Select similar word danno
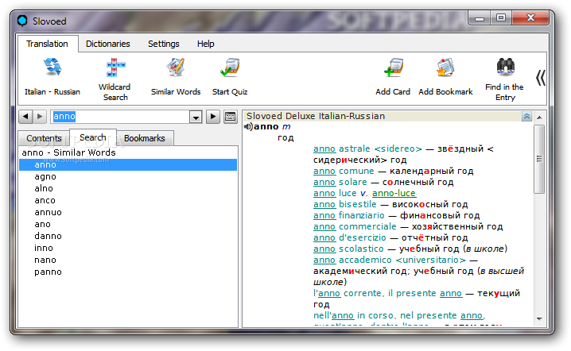This screenshot has width=571, height=351. click(48, 236)
